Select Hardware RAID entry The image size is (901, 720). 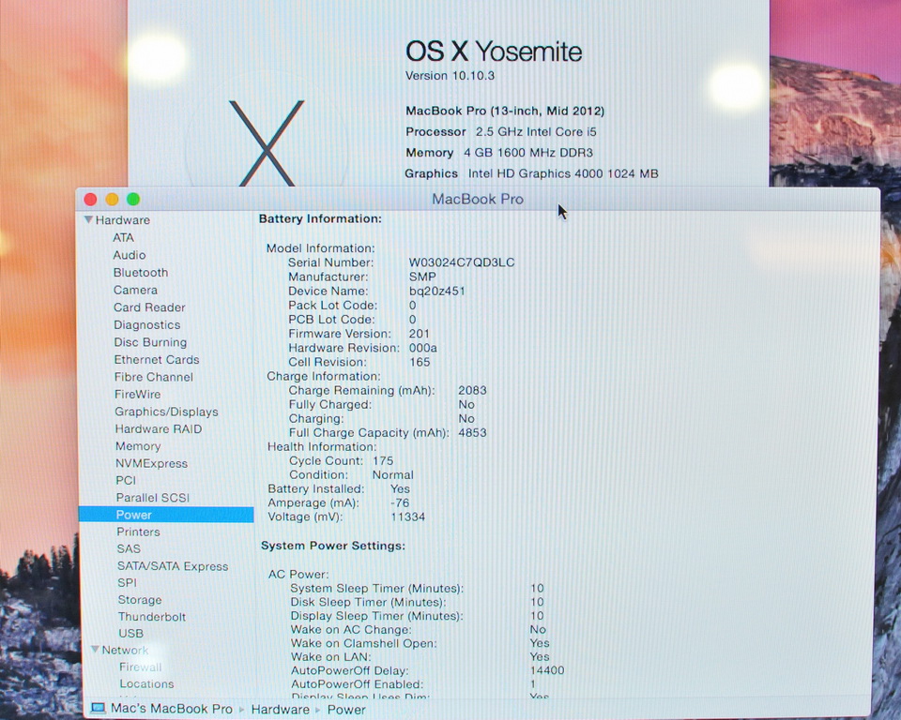coord(159,428)
